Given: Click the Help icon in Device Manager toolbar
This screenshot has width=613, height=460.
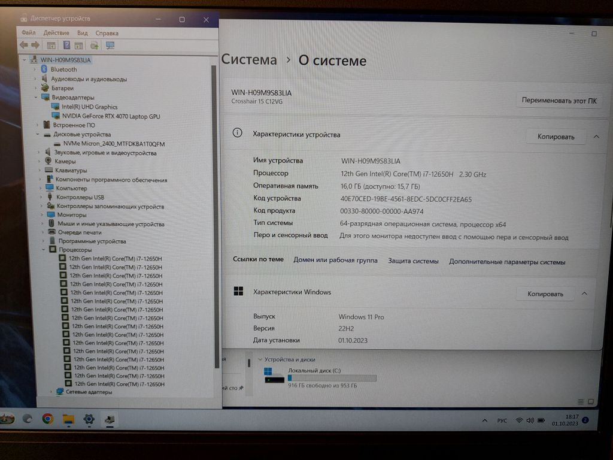Looking at the screenshot, I should coord(66,45).
